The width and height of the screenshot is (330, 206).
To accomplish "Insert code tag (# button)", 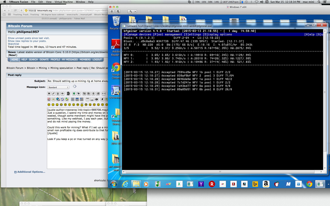I will (102, 99).
